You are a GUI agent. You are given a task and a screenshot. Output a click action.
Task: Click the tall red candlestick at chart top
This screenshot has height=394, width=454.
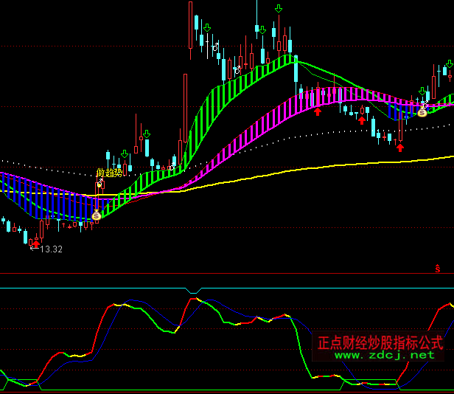(191, 26)
